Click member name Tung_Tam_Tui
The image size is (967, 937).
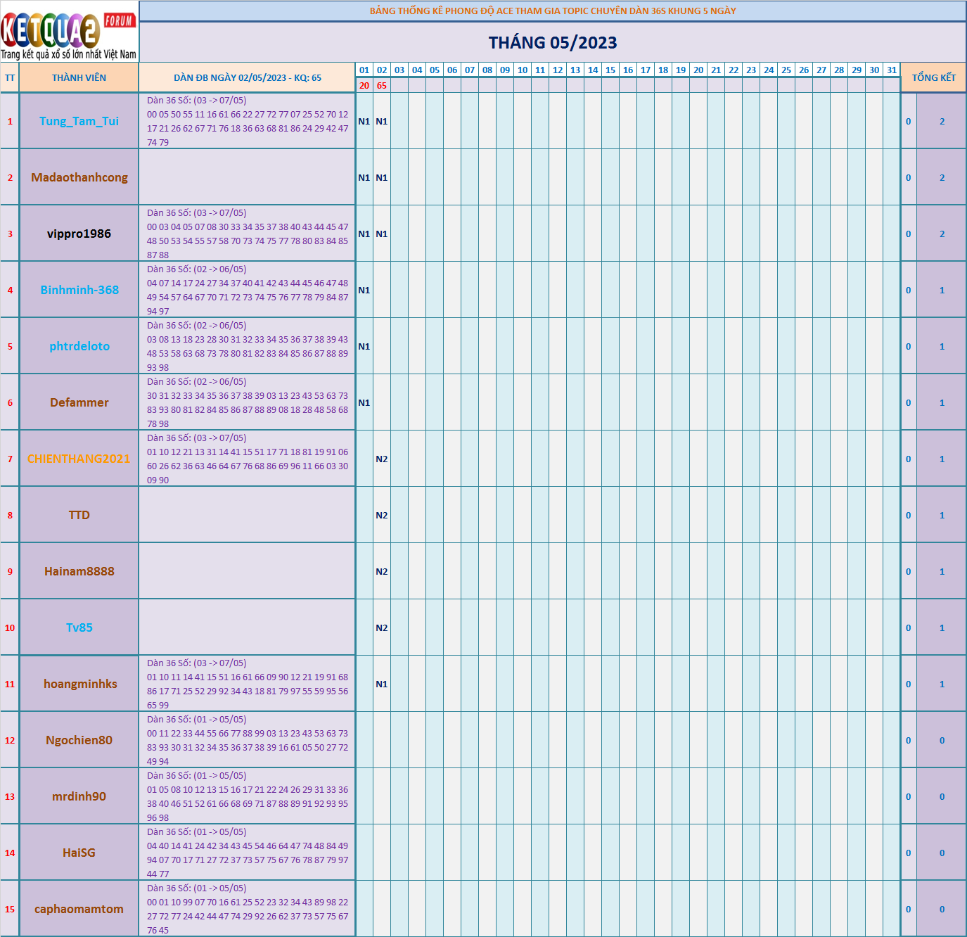pos(79,121)
